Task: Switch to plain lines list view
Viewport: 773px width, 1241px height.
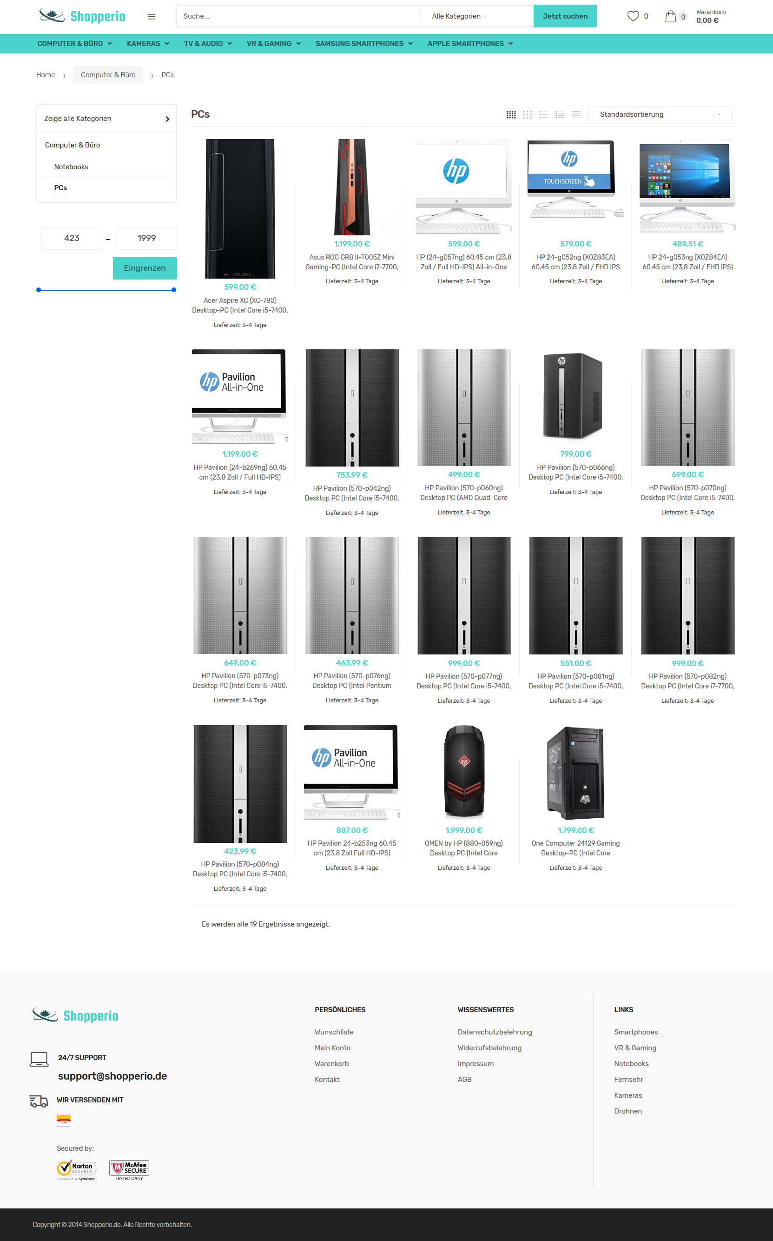Action: (x=576, y=114)
